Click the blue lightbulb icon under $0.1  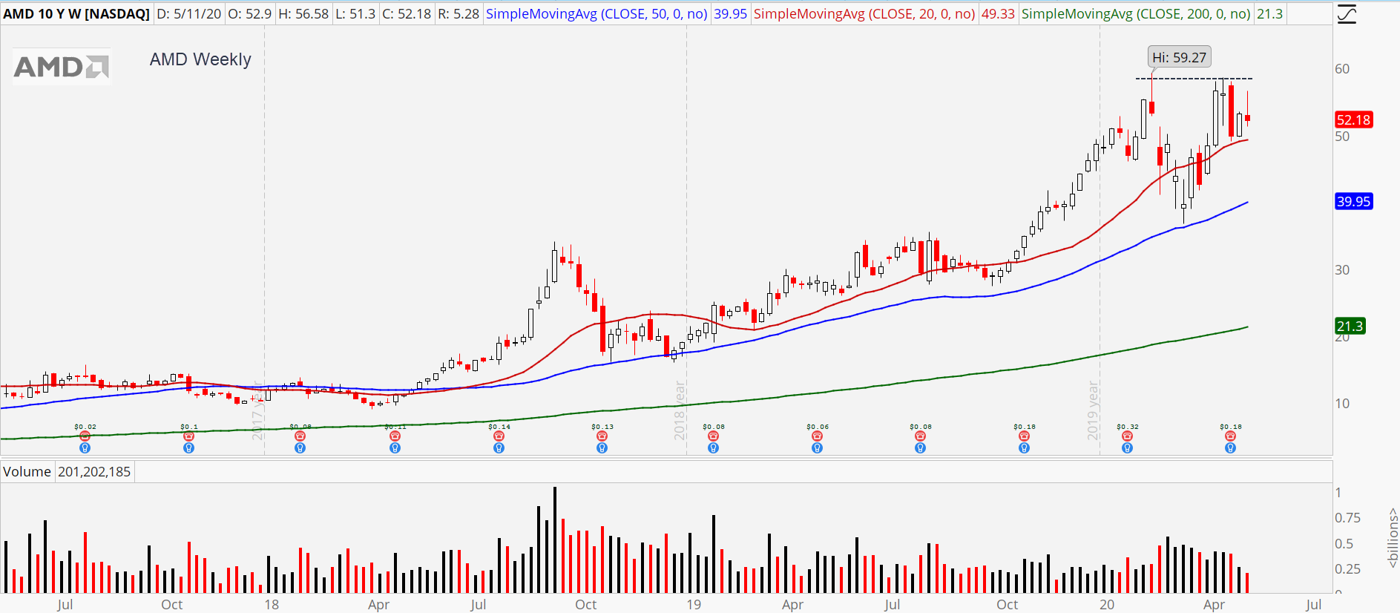(x=188, y=448)
